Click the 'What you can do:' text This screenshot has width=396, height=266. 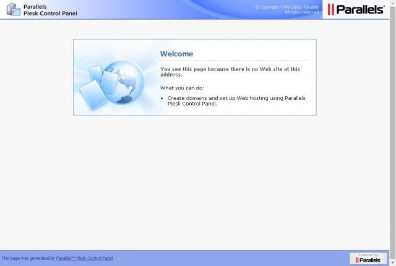(182, 88)
